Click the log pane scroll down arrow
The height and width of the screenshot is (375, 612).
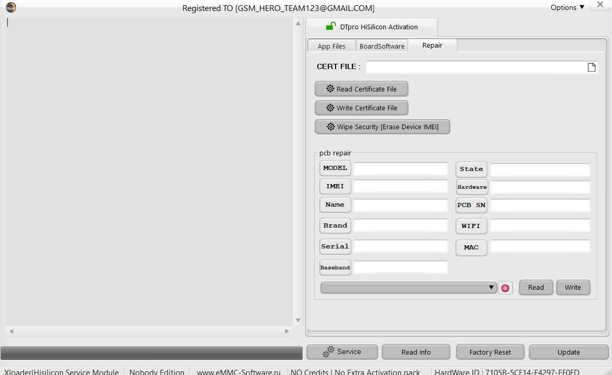point(298,320)
